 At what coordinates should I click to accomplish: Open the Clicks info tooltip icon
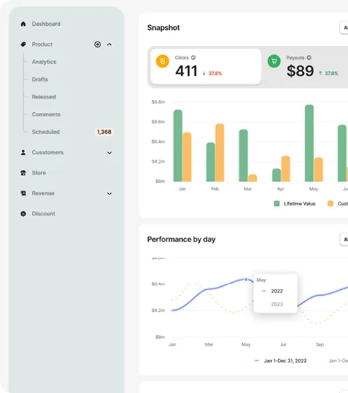[193, 58]
